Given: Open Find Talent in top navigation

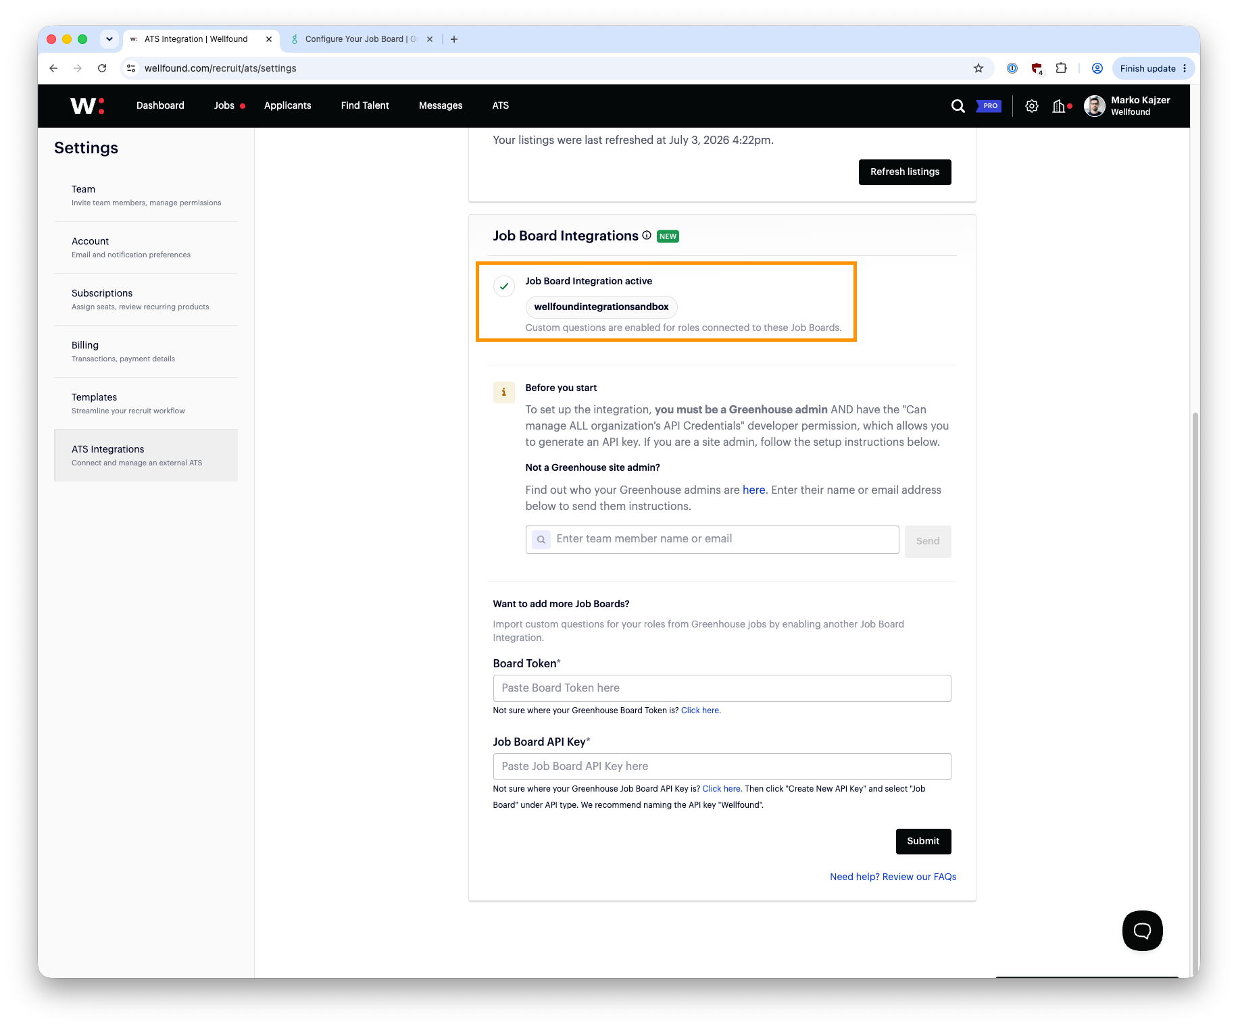Looking at the screenshot, I should tap(365, 105).
